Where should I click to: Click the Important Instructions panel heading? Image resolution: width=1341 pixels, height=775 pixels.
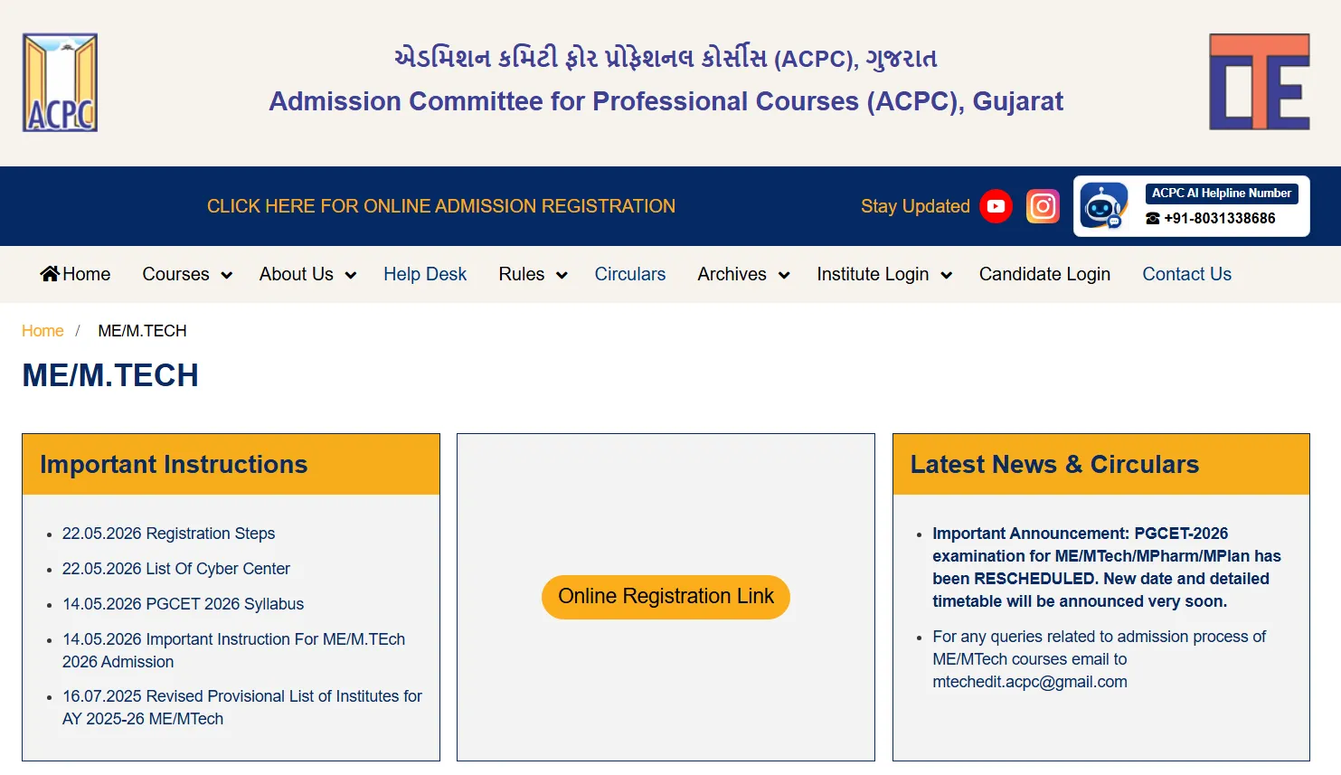coord(174,465)
